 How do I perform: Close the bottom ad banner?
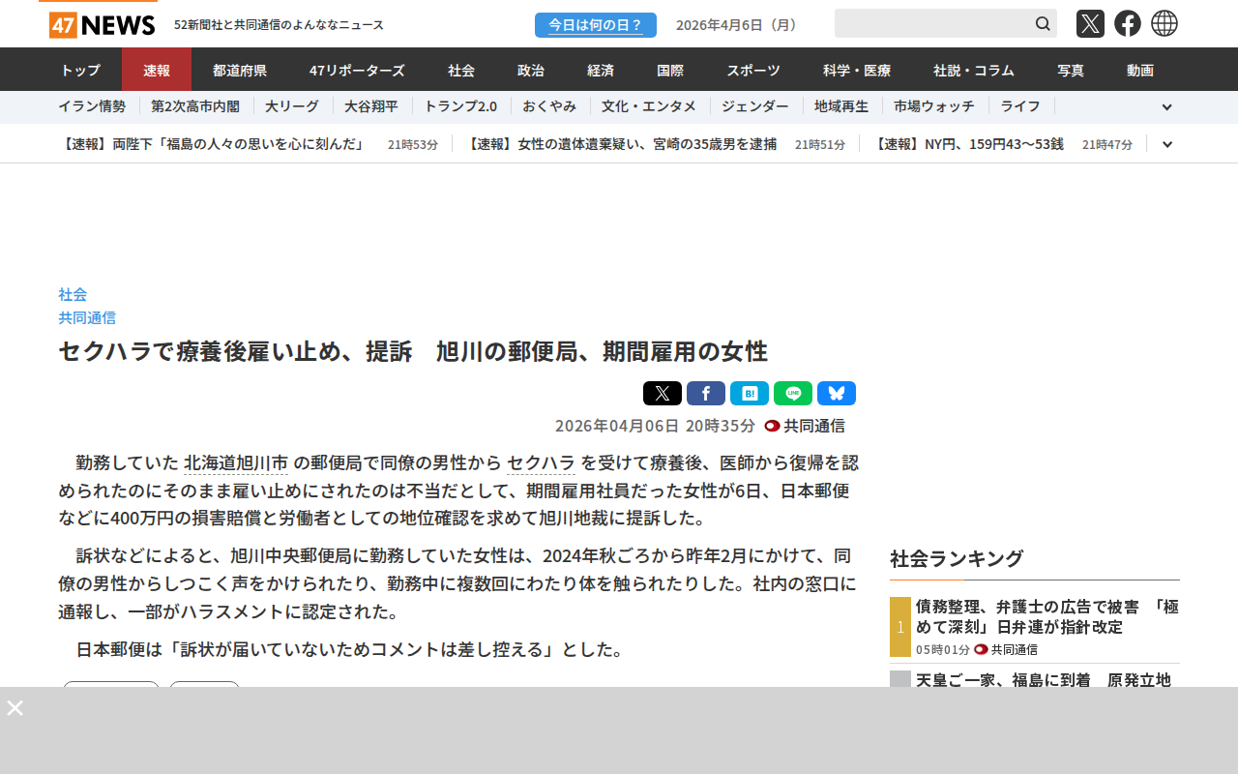click(15, 707)
